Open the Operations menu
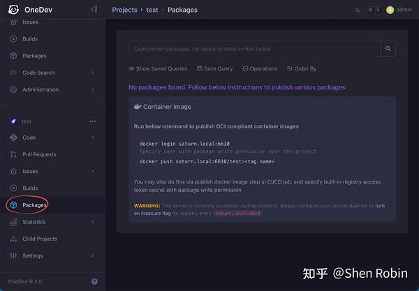 pos(260,68)
